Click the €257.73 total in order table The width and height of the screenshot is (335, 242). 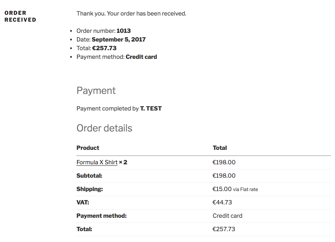[224, 229]
